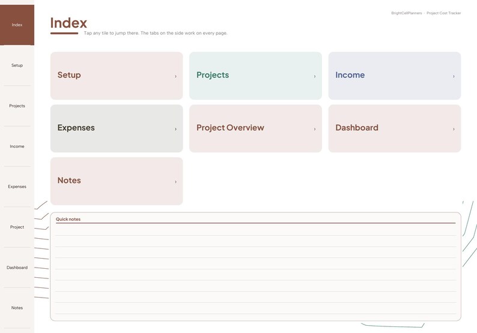This screenshot has height=333, width=477.
Task: Click the chevron on the Income tile
Action: coord(454,76)
